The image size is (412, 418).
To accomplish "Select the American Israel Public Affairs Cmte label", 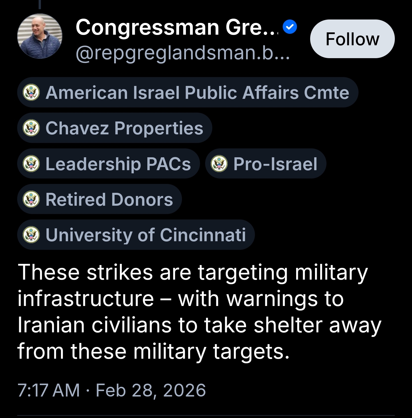I will coord(197,93).
